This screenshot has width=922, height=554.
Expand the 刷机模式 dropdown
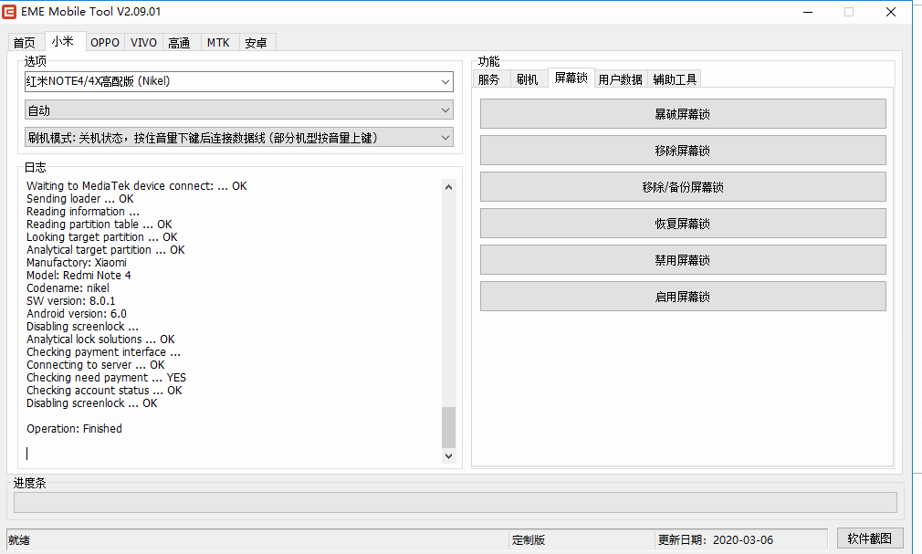(445, 138)
